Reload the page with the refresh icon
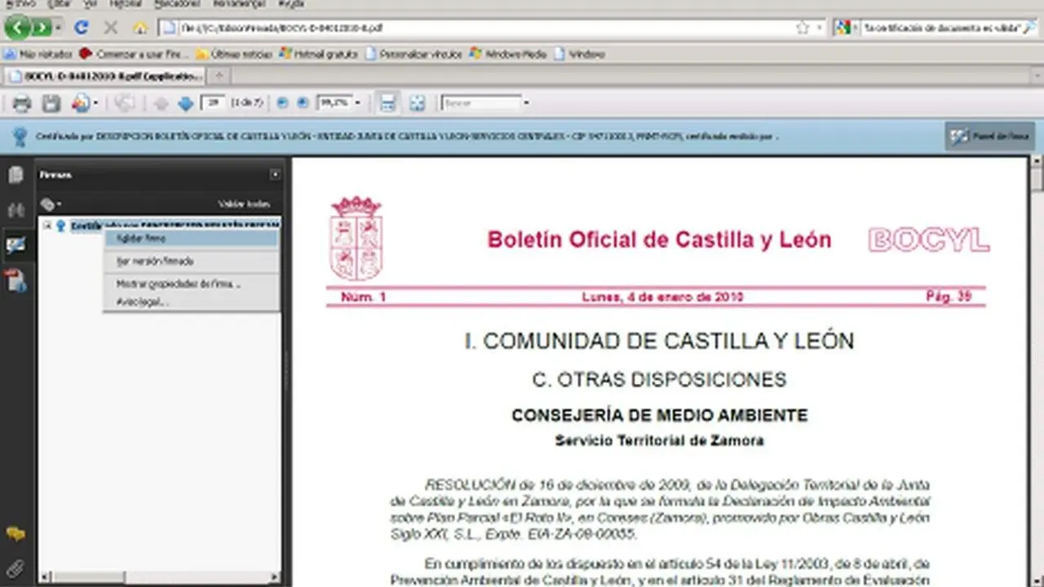Viewport: 1044px width, 587px height. (x=81, y=27)
